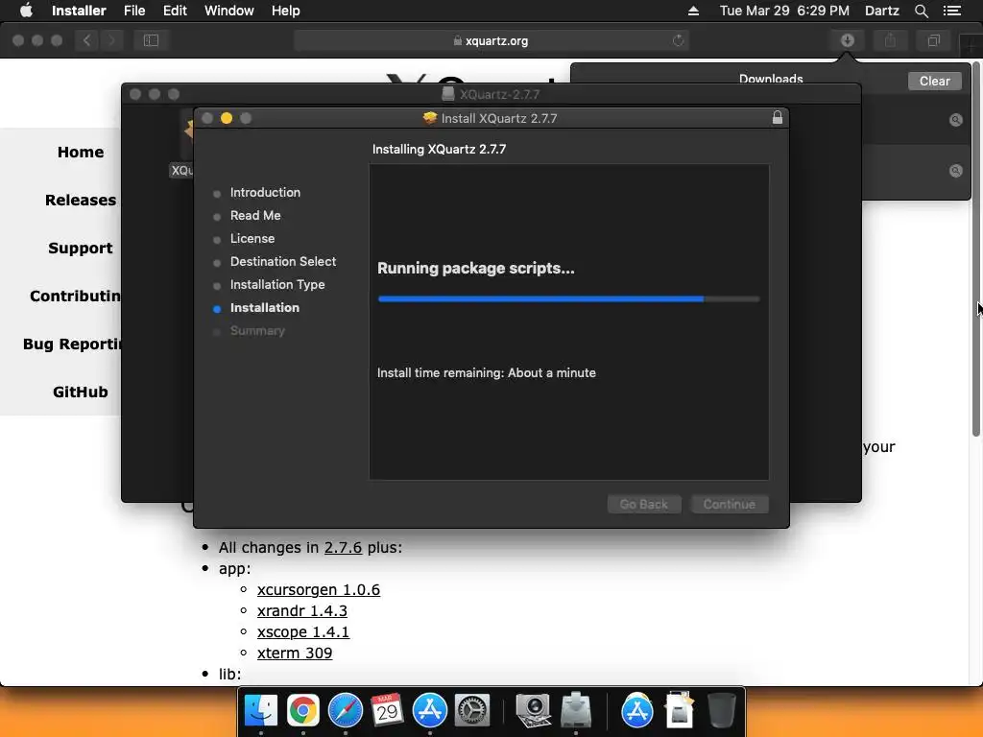Click the Go Back button
This screenshot has width=983, height=737.
coord(644,504)
